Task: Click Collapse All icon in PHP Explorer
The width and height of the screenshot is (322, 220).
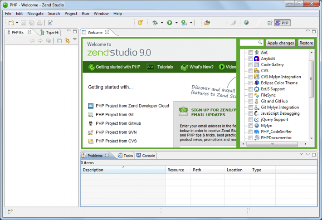Action: 59,41
